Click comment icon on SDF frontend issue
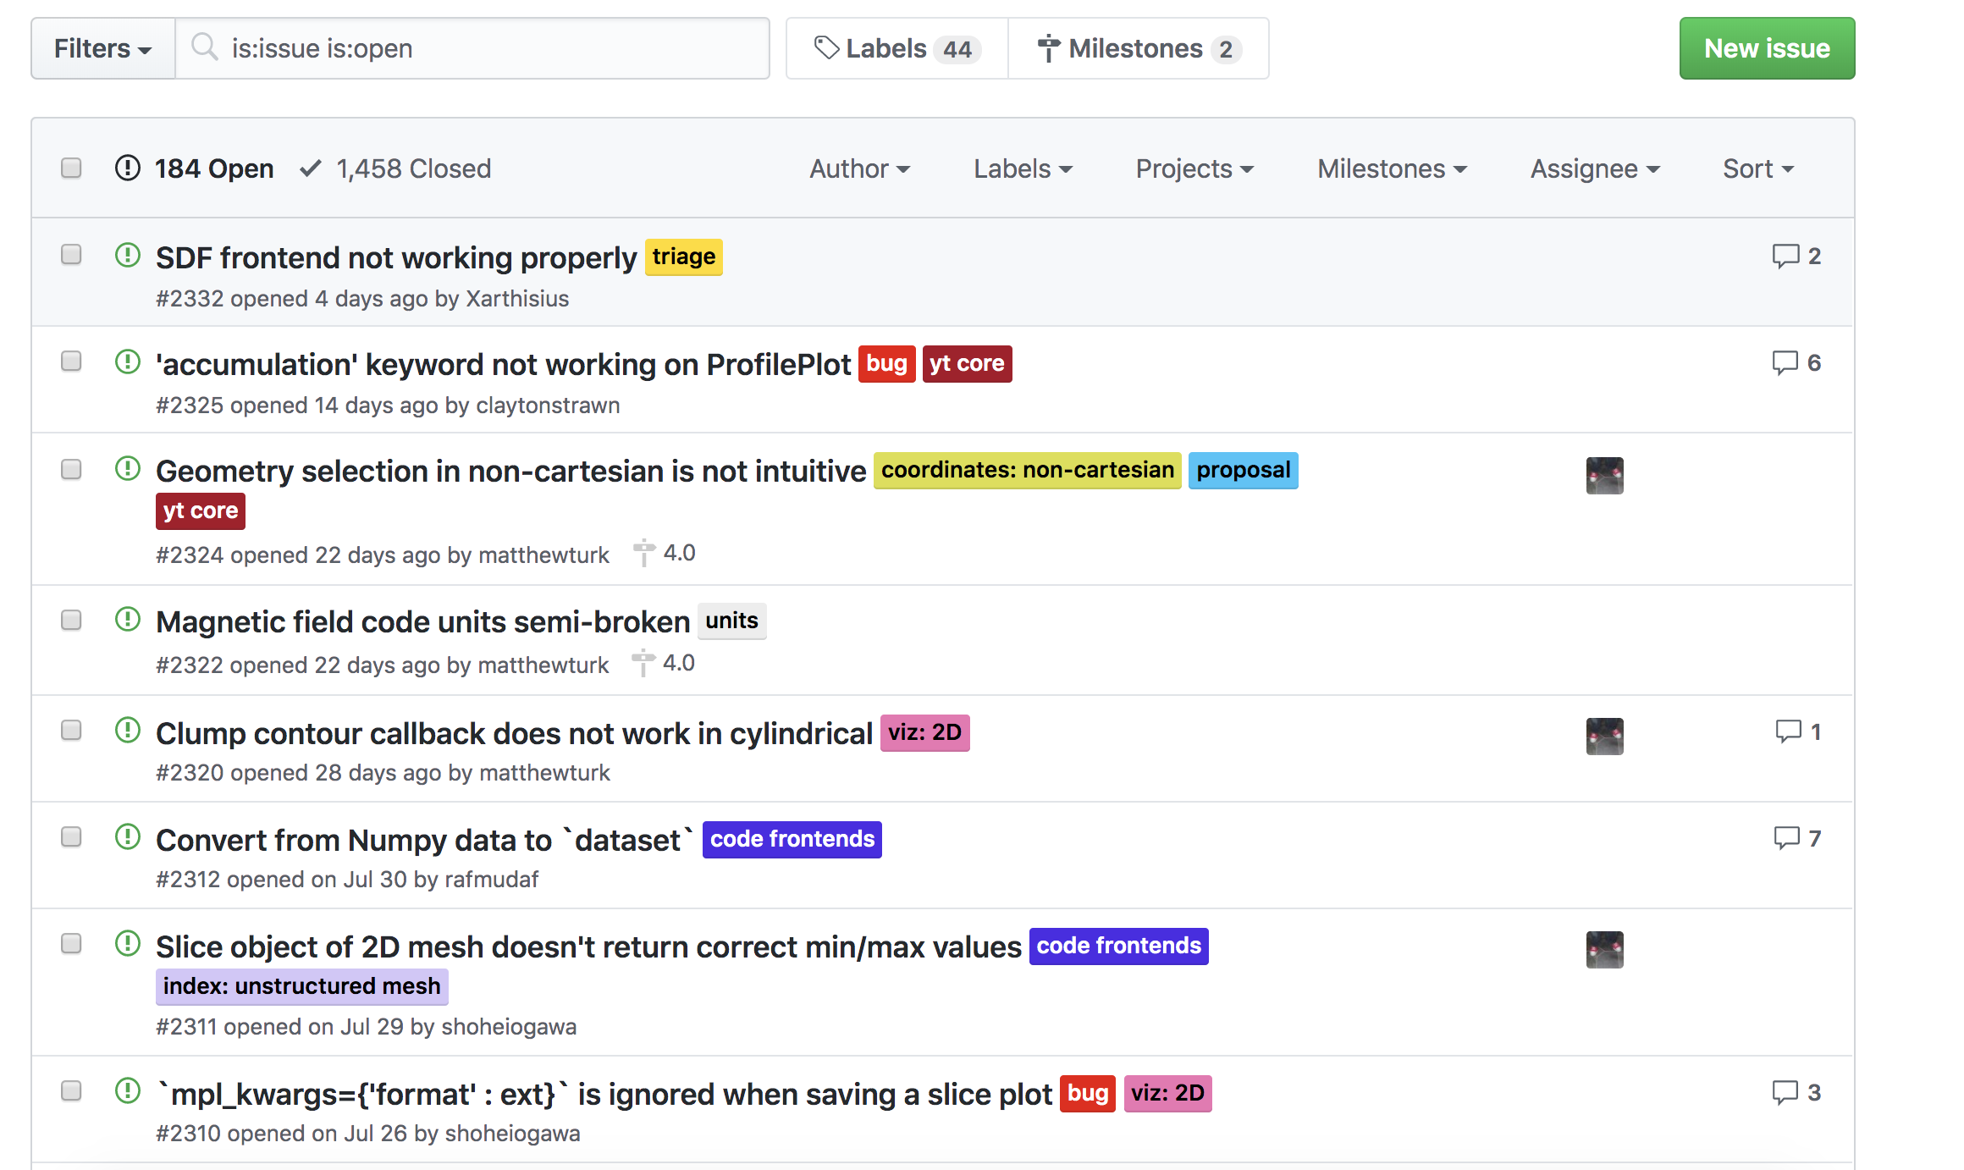This screenshot has width=1964, height=1170. [1785, 256]
